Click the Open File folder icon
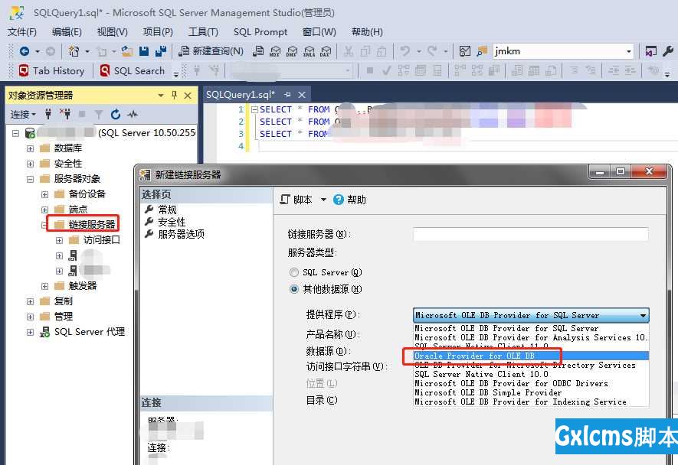 (126, 51)
